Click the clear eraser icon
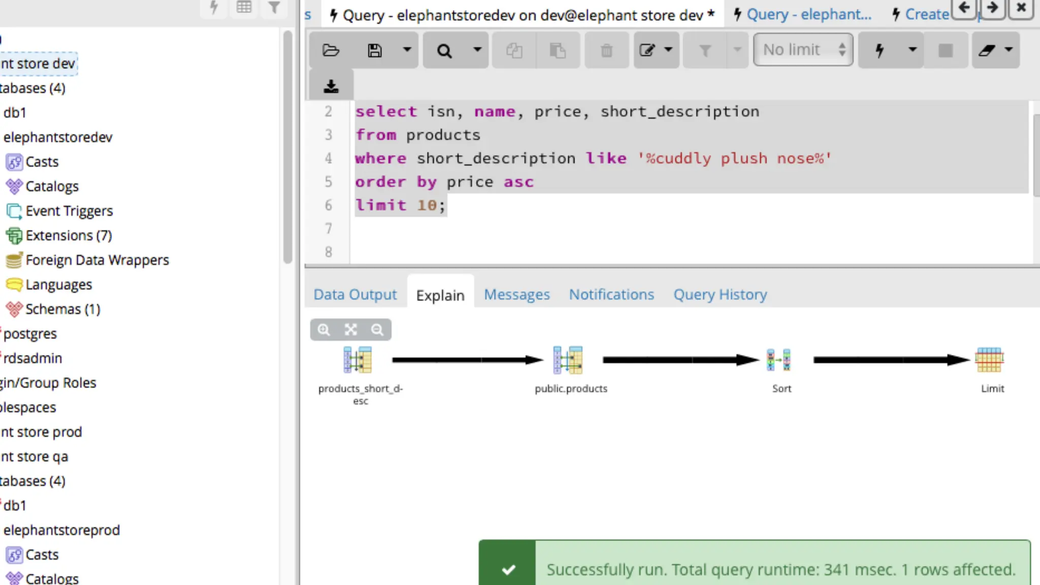 [x=987, y=50]
